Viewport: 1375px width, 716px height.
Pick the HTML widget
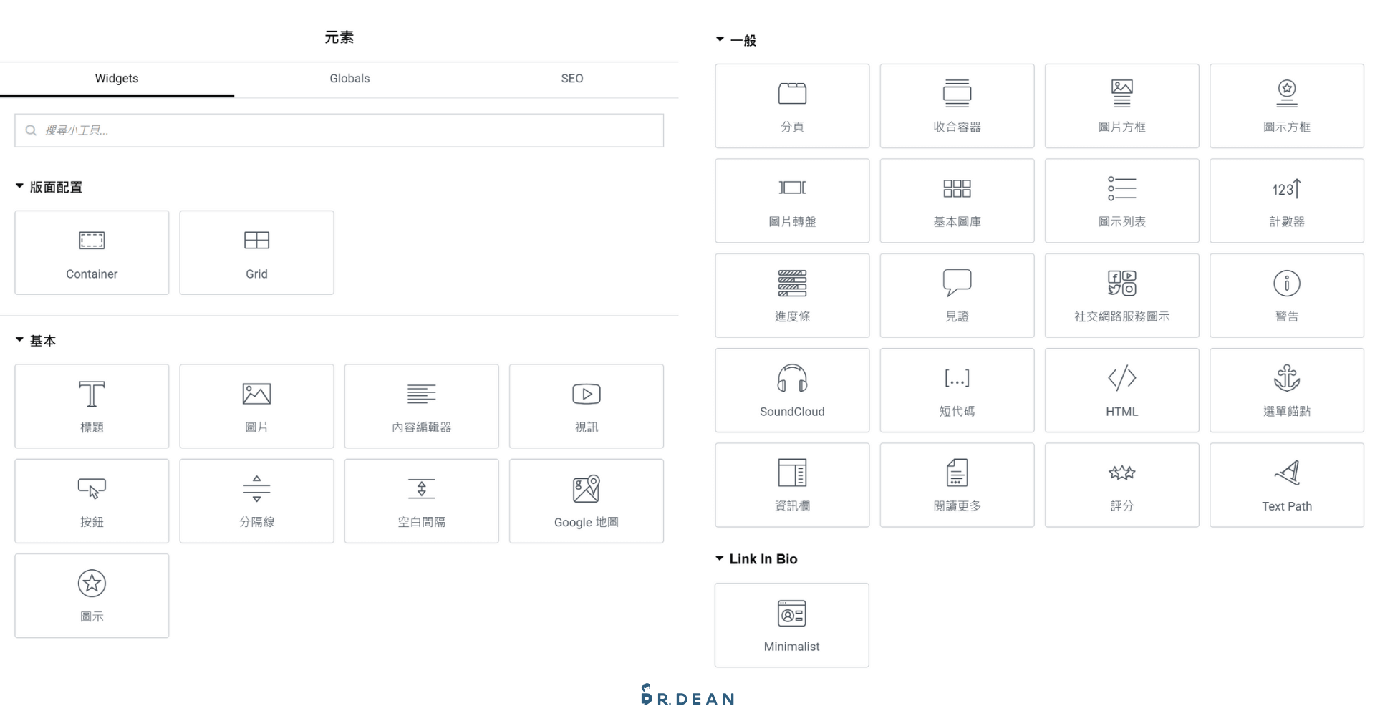(x=1121, y=390)
